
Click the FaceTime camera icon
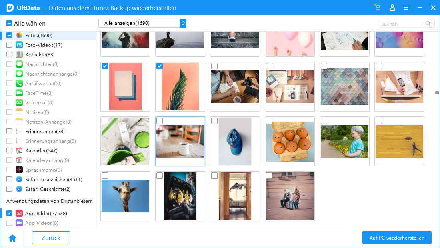point(19,93)
